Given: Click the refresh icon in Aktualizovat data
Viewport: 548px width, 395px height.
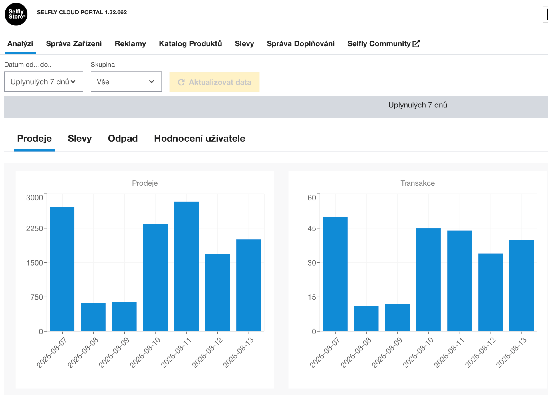Looking at the screenshot, I should (181, 82).
